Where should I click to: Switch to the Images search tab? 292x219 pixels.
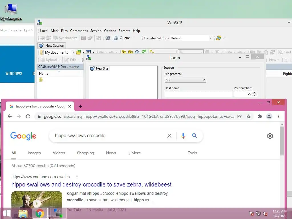point(34,153)
